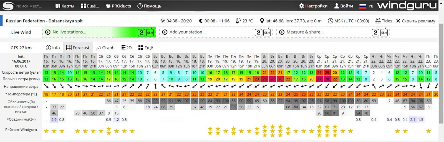Screen dimensions: 444x142
Task: Expand the Ещё... top menu
Action: (x=90, y=6)
